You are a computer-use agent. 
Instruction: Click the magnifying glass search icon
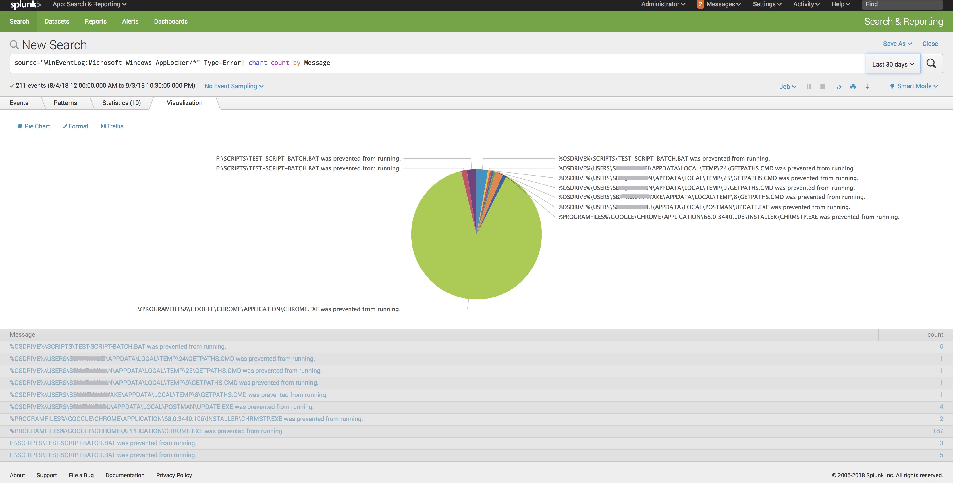click(x=932, y=64)
